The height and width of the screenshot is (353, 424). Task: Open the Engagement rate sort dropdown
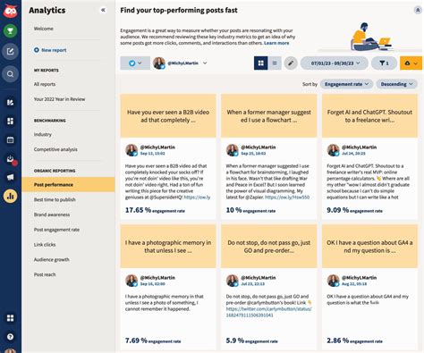click(346, 84)
